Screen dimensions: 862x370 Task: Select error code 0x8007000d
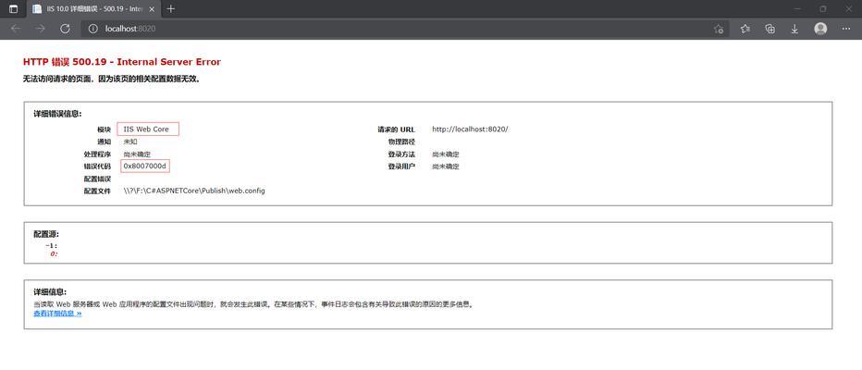pyautogui.click(x=144, y=166)
